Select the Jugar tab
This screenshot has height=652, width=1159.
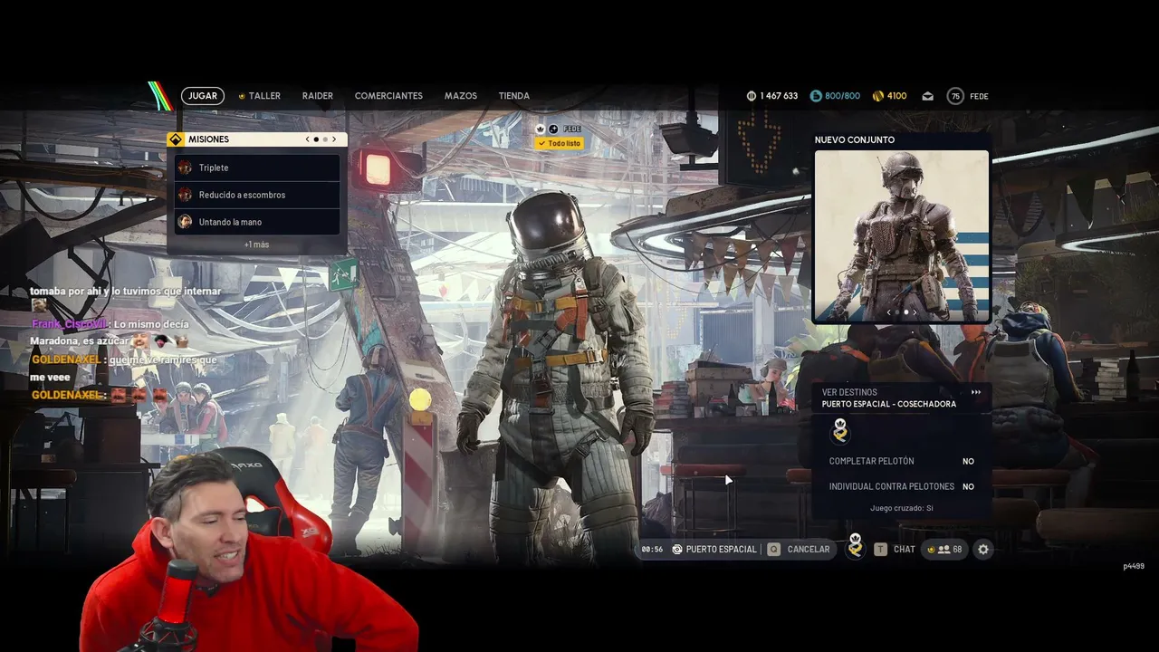click(203, 96)
